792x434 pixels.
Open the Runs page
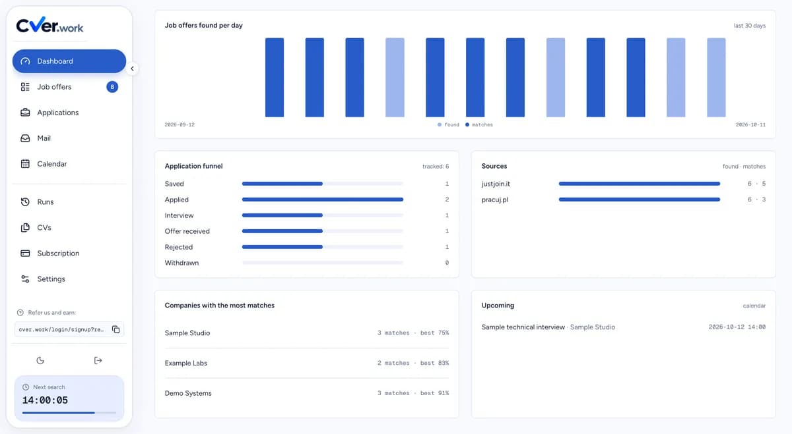pyautogui.click(x=69, y=202)
